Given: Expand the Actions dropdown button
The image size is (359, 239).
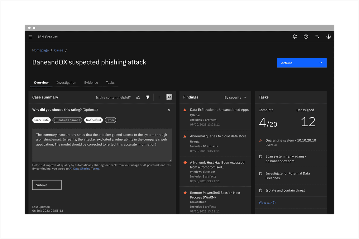Looking at the screenshot, I should pyautogui.click(x=302, y=63).
